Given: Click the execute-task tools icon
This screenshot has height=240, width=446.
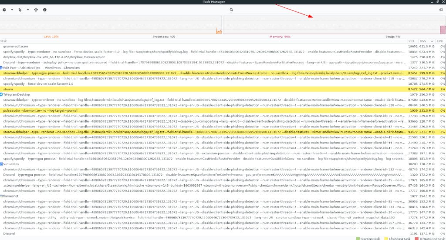Looking at the screenshot, I should pos(20,10).
